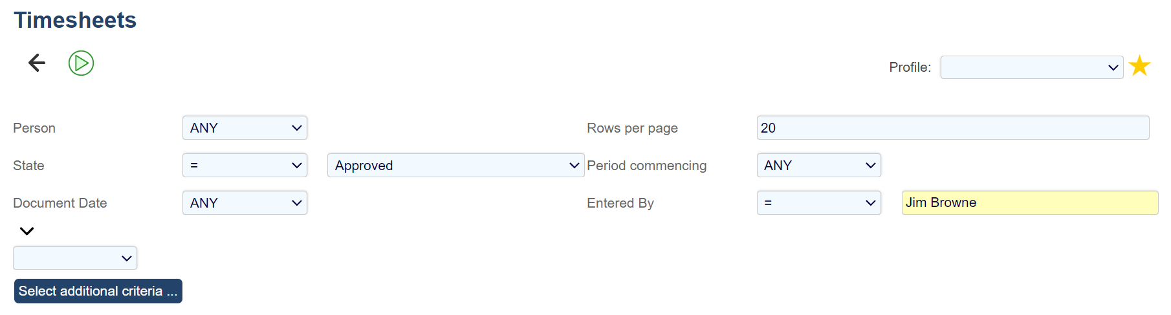
Task: Click the Timesheets page heading
Action: pos(75,20)
